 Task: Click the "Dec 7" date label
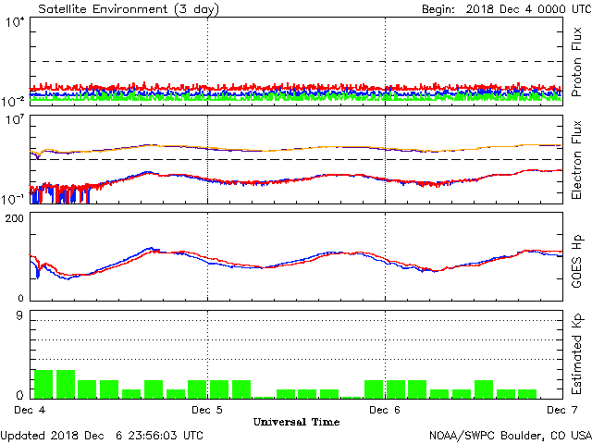coord(561,410)
